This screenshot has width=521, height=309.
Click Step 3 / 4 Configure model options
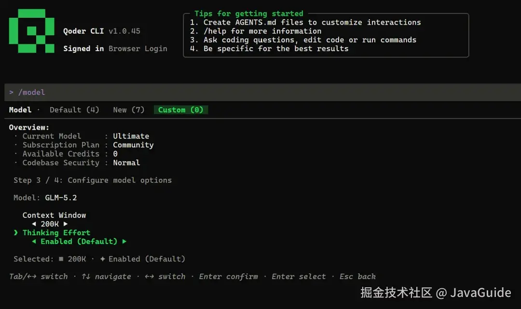[x=93, y=180]
